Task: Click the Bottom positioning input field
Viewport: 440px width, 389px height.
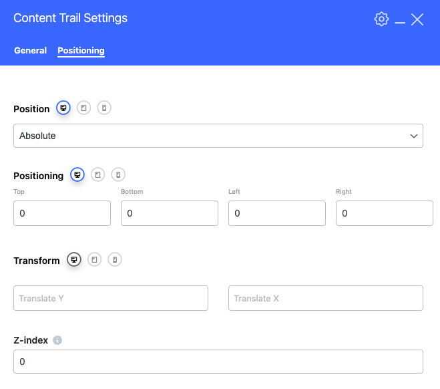Action: tap(170, 213)
